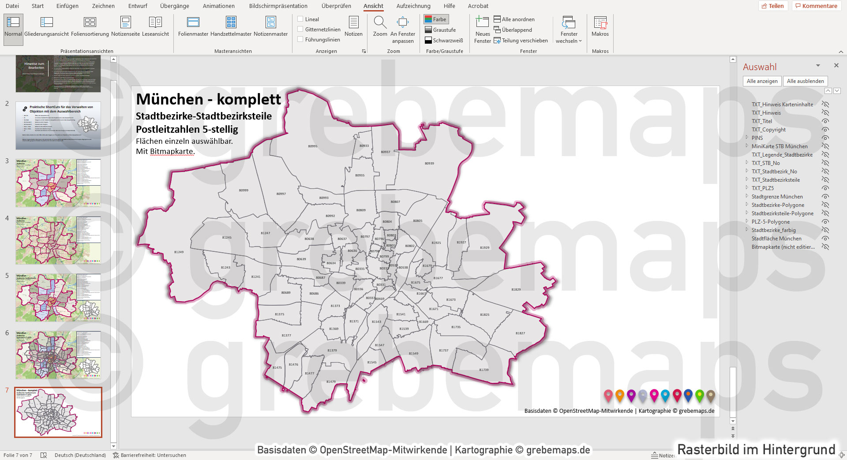This screenshot has width=847, height=460.
Task: Select the Graustufe color mode
Action: click(438, 30)
